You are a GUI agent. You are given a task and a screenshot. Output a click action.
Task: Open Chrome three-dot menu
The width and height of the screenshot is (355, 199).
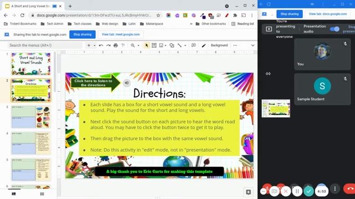pyautogui.click(x=252, y=15)
